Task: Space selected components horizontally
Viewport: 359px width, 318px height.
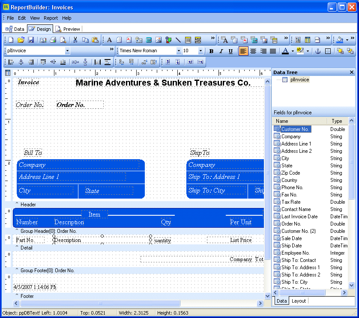Action: pos(75,62)
